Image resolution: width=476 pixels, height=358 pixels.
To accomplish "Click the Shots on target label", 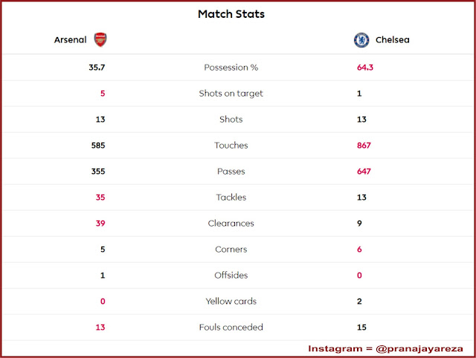I will 231,94.
